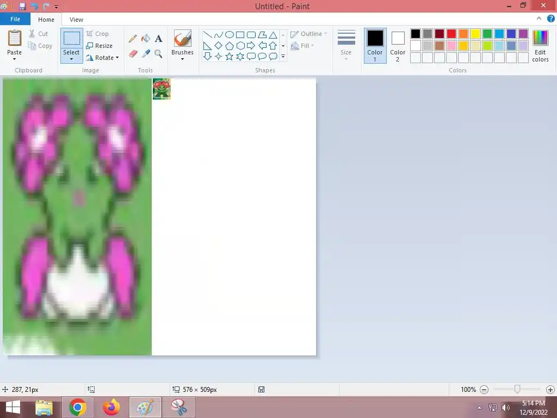Switch to the Home tab
Viewport: 557px width, 418px height.
[x=46, y=20]
